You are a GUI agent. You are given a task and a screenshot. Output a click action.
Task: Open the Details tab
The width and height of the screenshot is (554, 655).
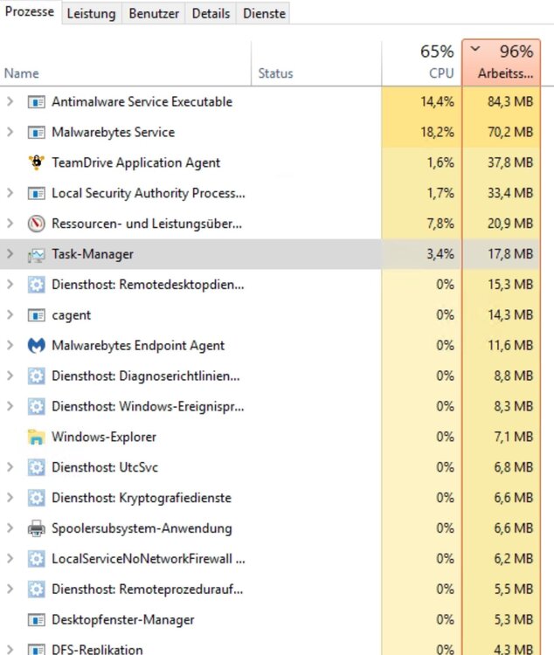(x=211, y=13)
